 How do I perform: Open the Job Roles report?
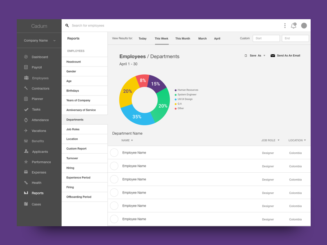[x=85, y=129]
